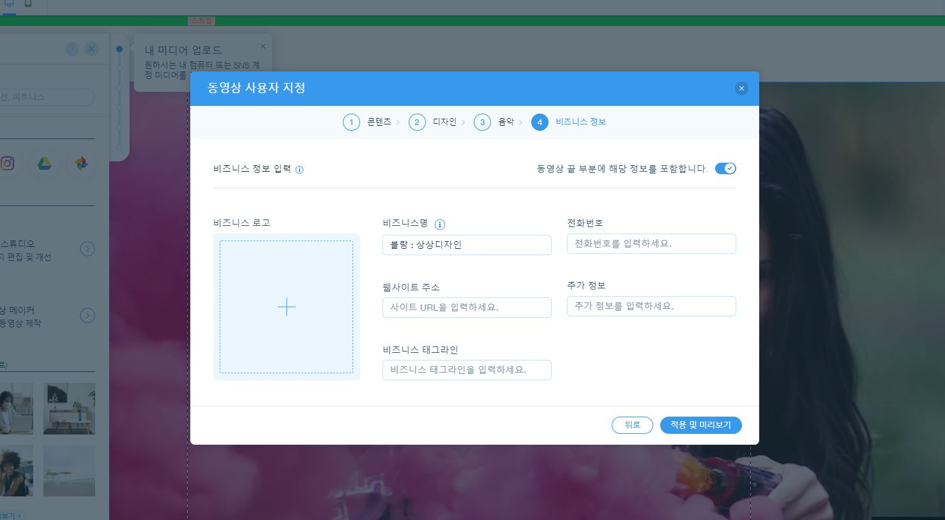Click info icon next to 비즈니스 정보 입력

(299, 170)
